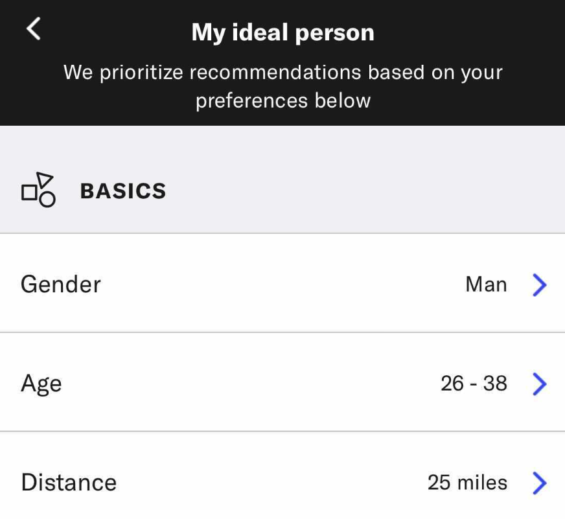Select the Gender row label
Viewport: 565px width, 519px height.
pos(60,284)
